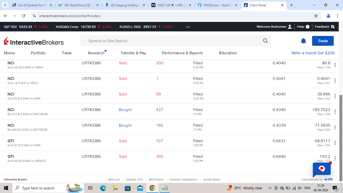The width and height of the screenshot is (343, 193).
Task: Open the Research menu
Action: [x=96, y=53]
